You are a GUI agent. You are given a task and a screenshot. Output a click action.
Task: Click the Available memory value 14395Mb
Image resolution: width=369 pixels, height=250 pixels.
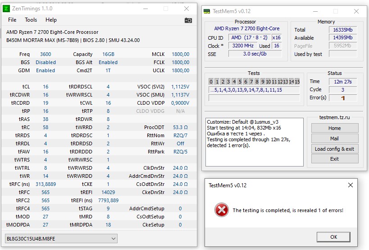click(x=342, y=38)
